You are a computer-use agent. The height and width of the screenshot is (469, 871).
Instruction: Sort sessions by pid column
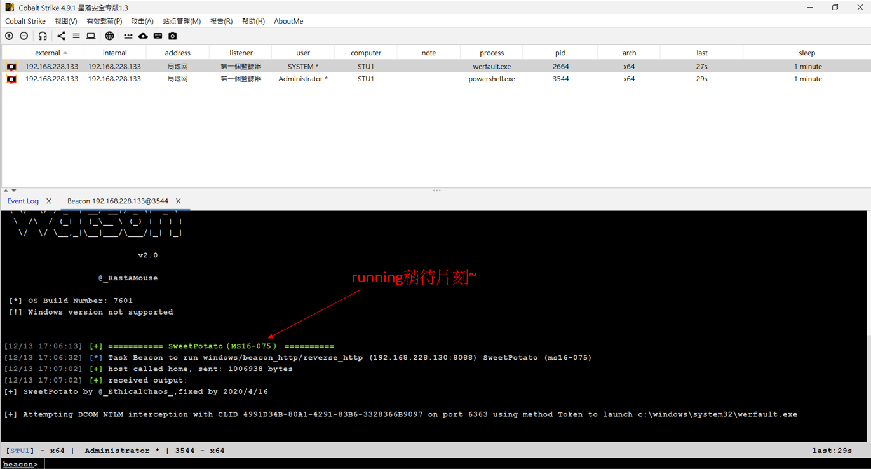(560, 53)
